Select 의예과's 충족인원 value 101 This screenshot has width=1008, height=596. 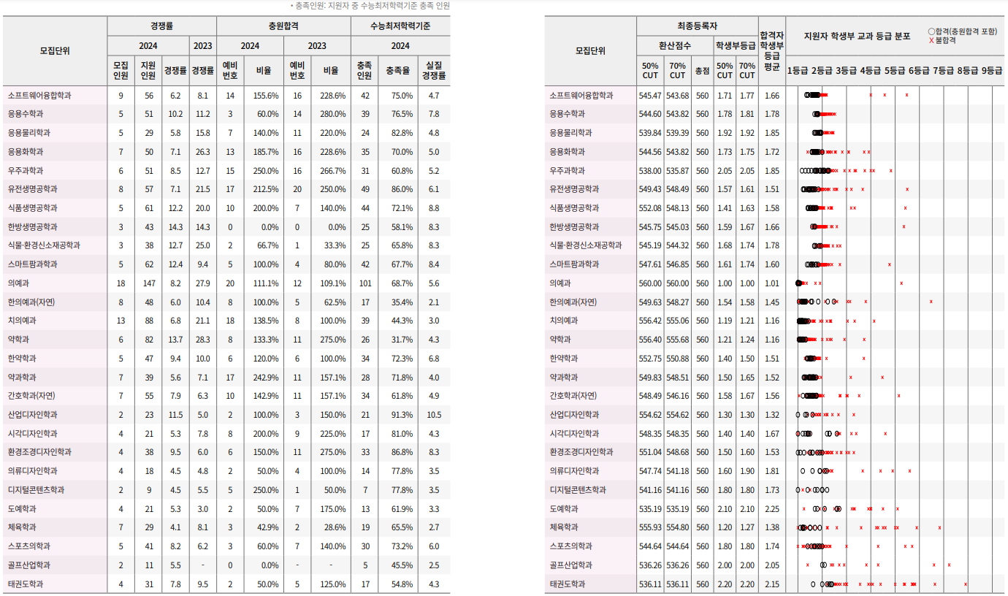point(364,283)
